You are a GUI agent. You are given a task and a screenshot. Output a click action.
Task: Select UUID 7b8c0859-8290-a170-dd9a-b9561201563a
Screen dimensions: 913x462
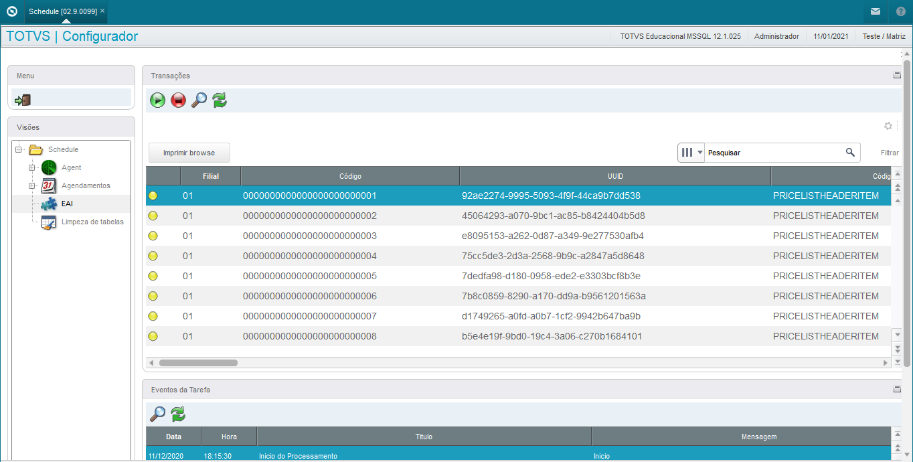click(x=554, y=296)
